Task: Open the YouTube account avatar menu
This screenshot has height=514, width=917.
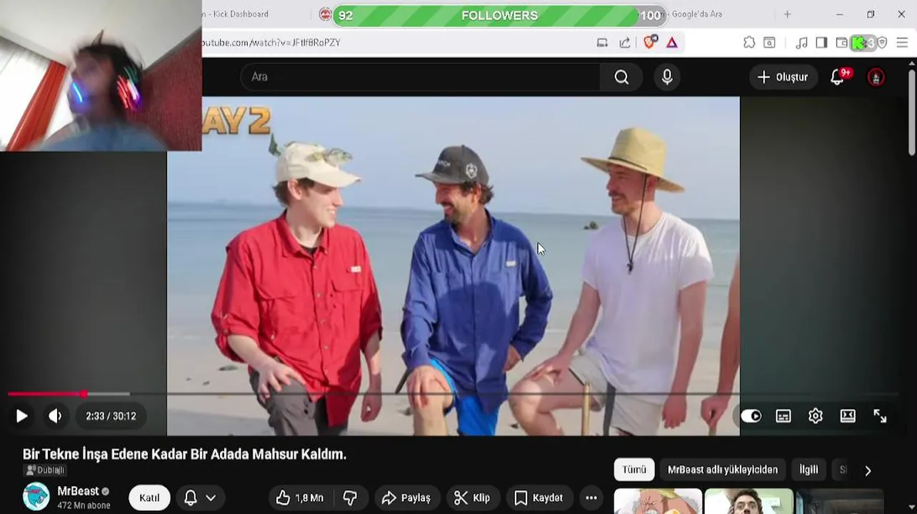Action: click(x=876, y=77)
